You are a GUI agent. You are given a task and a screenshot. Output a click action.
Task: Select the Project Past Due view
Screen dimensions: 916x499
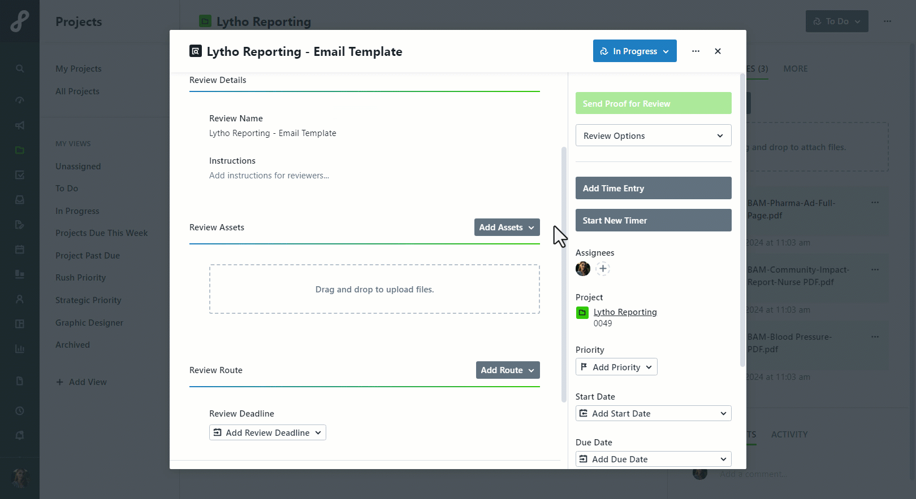pyautogui.click(x=88, y=256)
